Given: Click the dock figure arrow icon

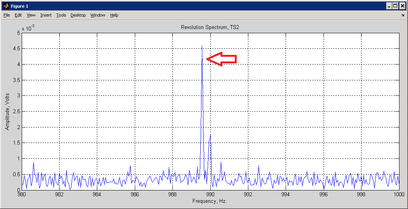Looking at the screenshot, I should click(x=403, y=15).
